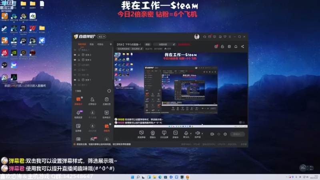Open the 视频连麦 microphone tool
The width and height of the screenshot is (320, 180).
point(78,114)
